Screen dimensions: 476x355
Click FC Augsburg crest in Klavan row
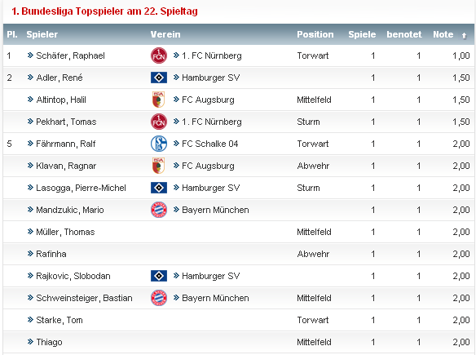pos(158,166)
